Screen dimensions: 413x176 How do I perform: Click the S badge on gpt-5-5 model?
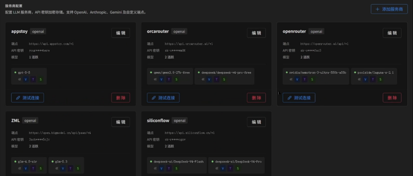[41, 79]
